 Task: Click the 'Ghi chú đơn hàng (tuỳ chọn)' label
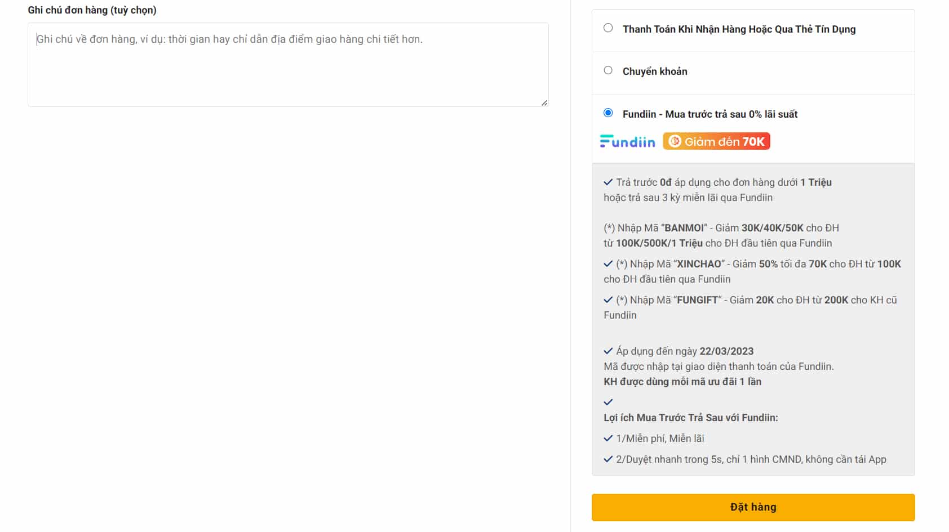point(92,10)
